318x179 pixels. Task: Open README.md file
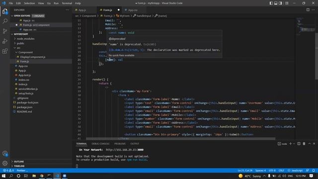[x=24, y=111]
